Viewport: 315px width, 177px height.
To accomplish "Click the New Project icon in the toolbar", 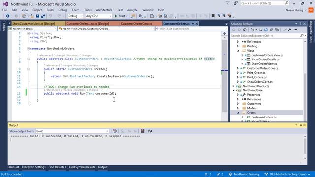I will (24, 16).
